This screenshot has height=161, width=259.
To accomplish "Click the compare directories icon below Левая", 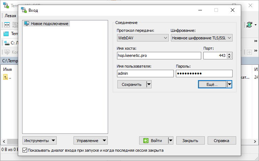I will tap(7, 25).
